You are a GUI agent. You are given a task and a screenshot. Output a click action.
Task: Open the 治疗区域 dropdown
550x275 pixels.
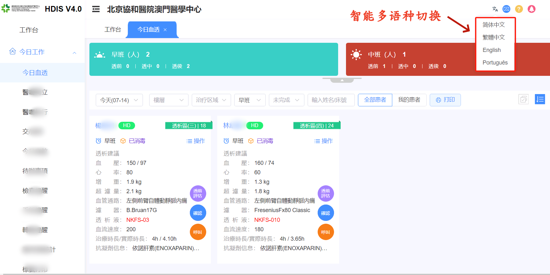click(211, 100)
